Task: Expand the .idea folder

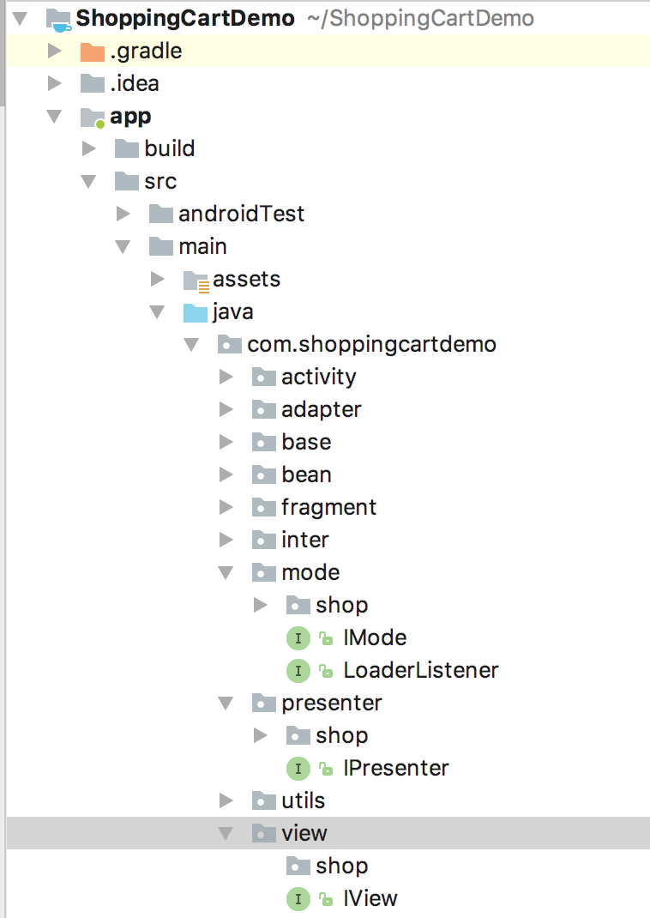Action: click(x=55, y=84)
